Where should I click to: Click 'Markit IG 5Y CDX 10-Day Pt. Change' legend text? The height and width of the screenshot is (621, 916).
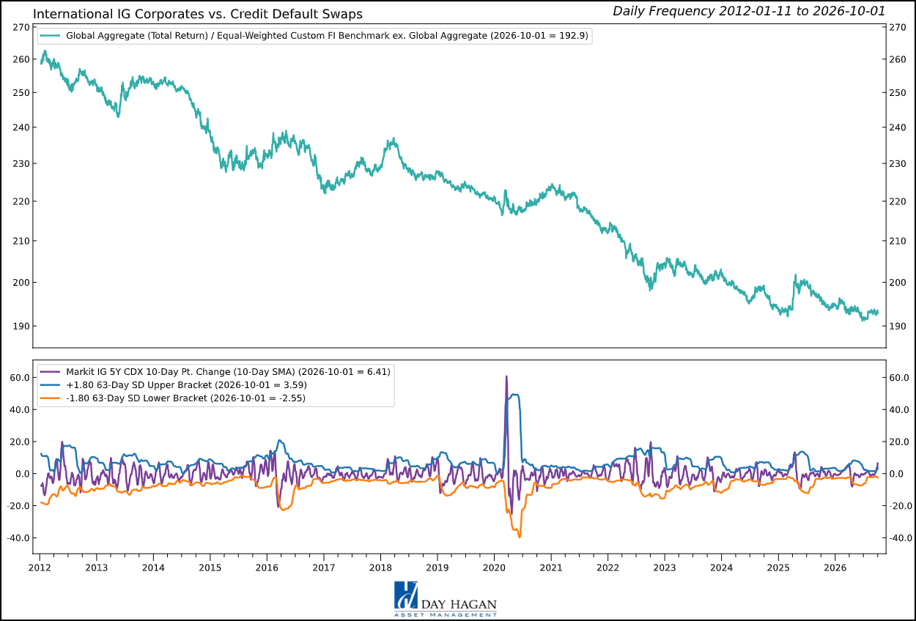click(228, 372)
